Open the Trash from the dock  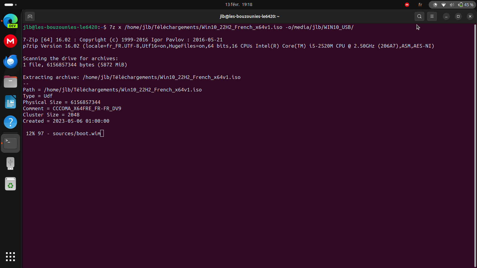tap(10, 184)
